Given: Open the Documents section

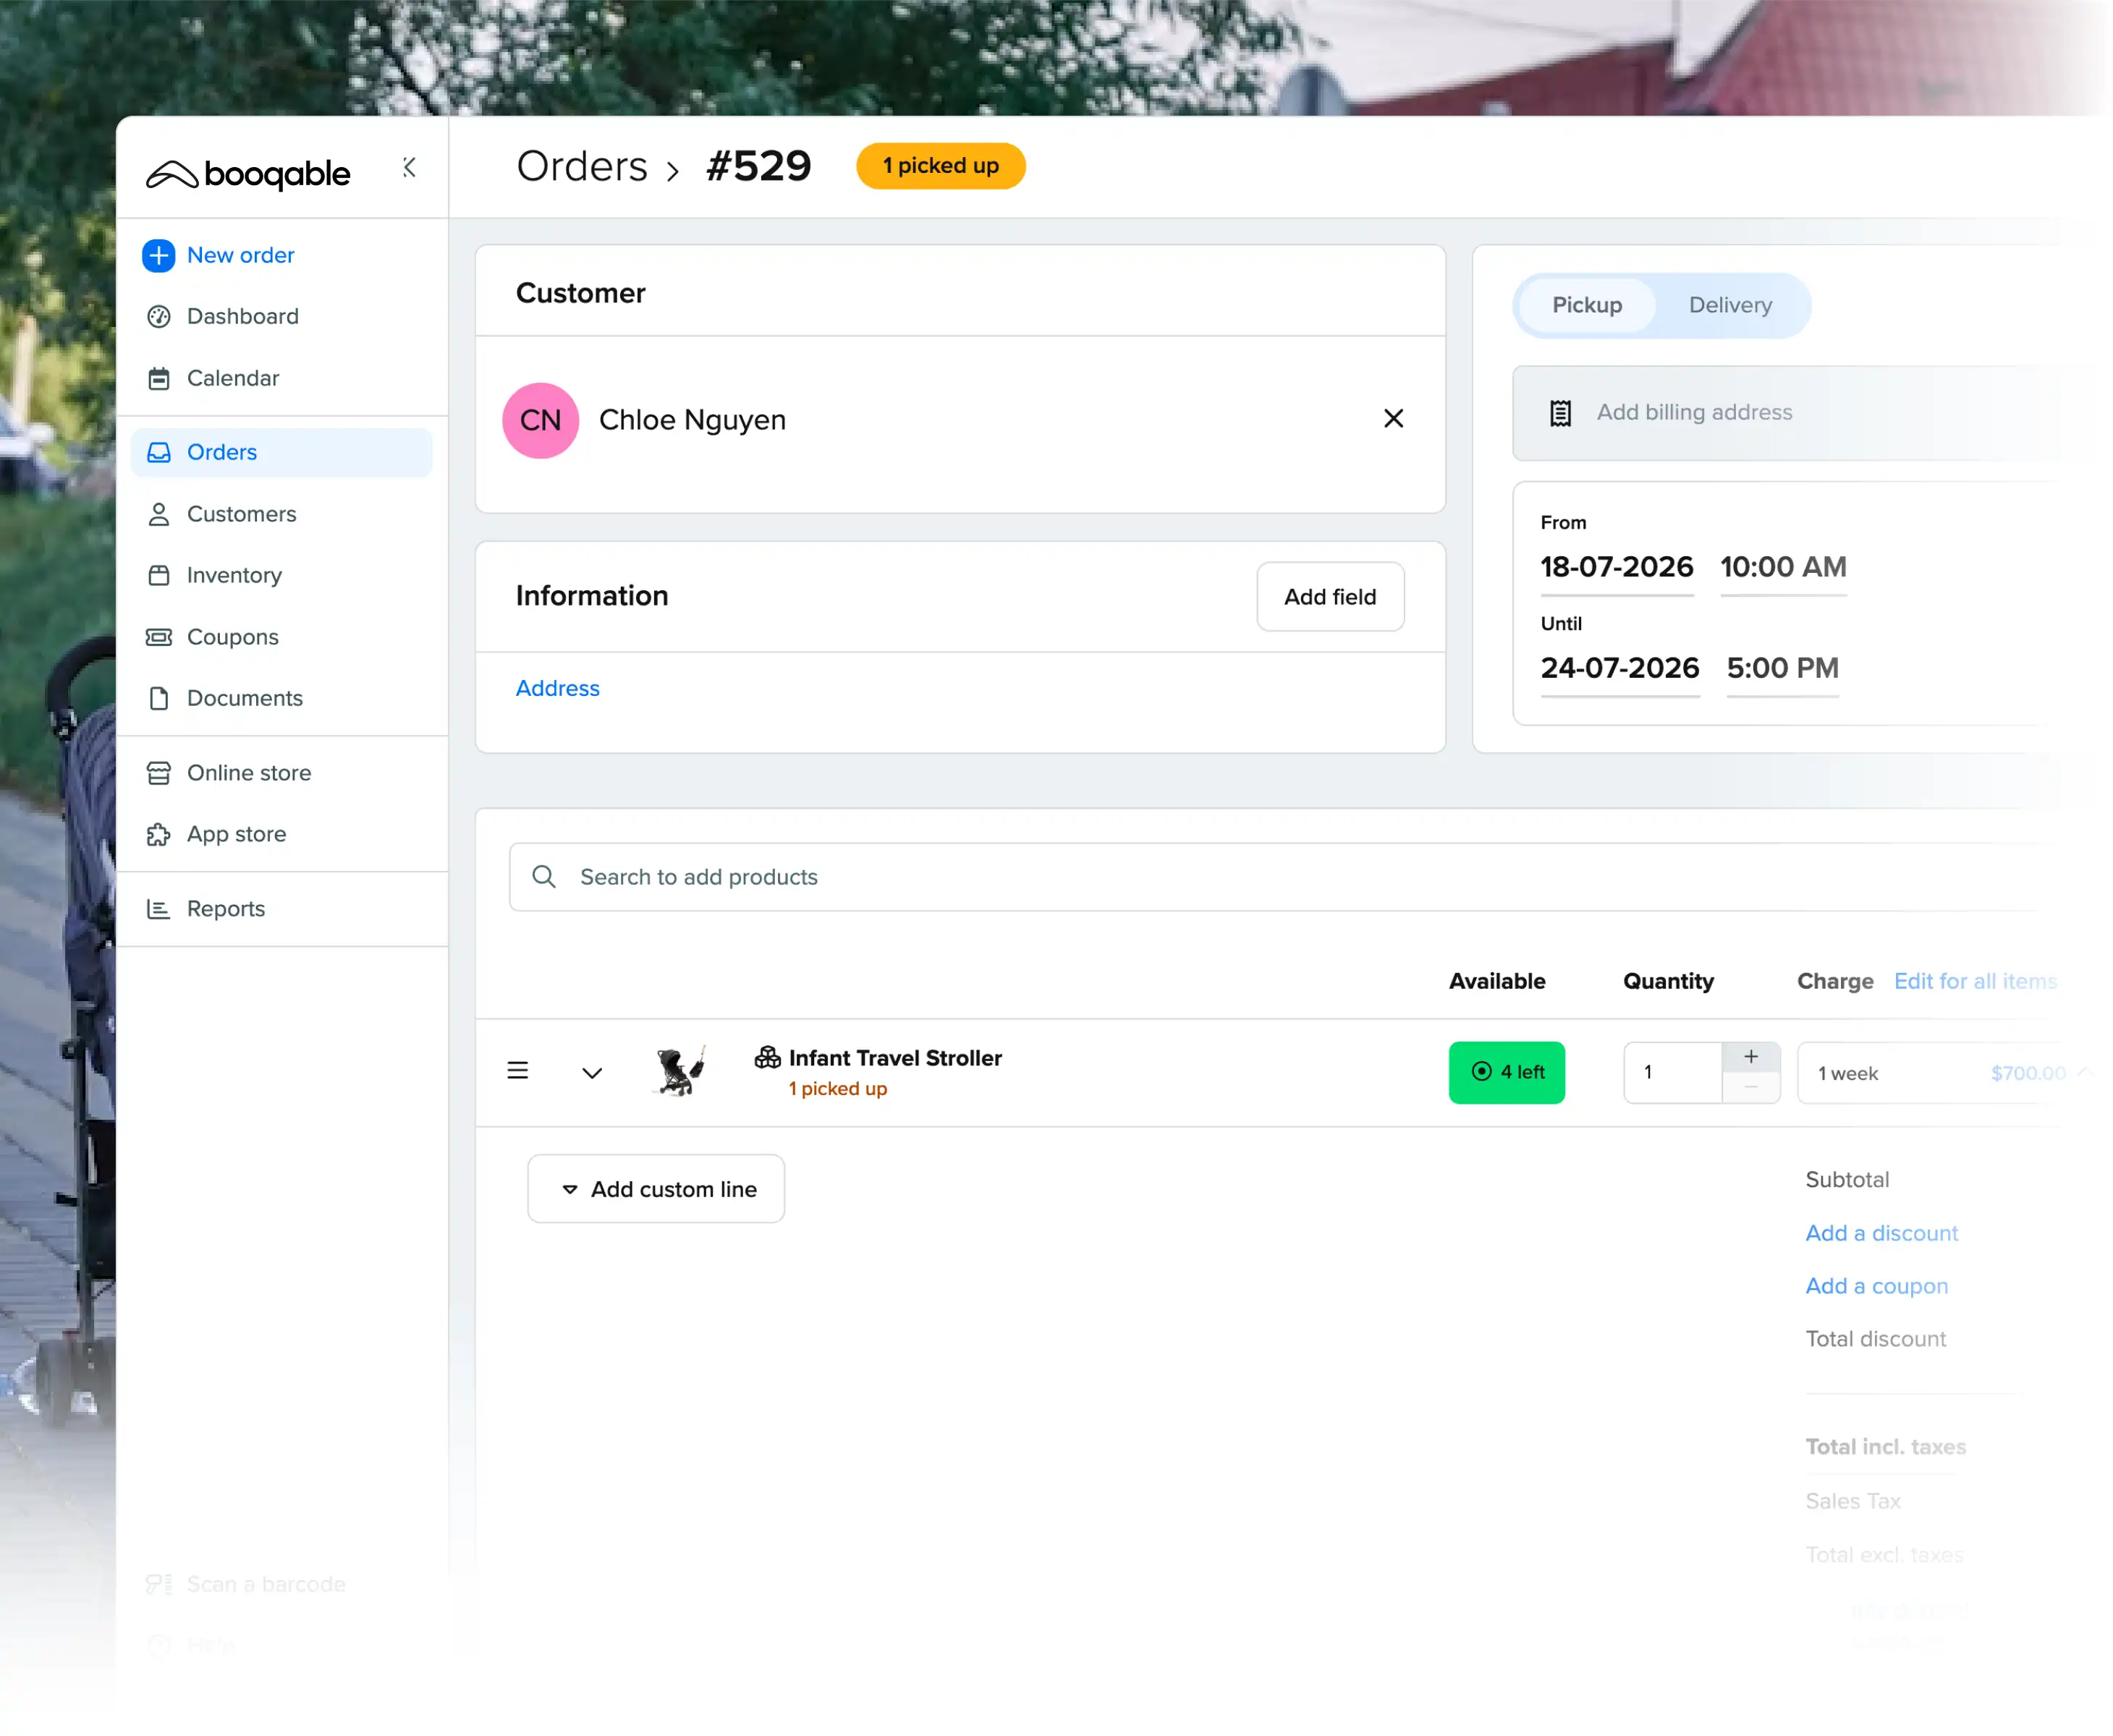Looking at the screenshot, I should tap(244, 698).
